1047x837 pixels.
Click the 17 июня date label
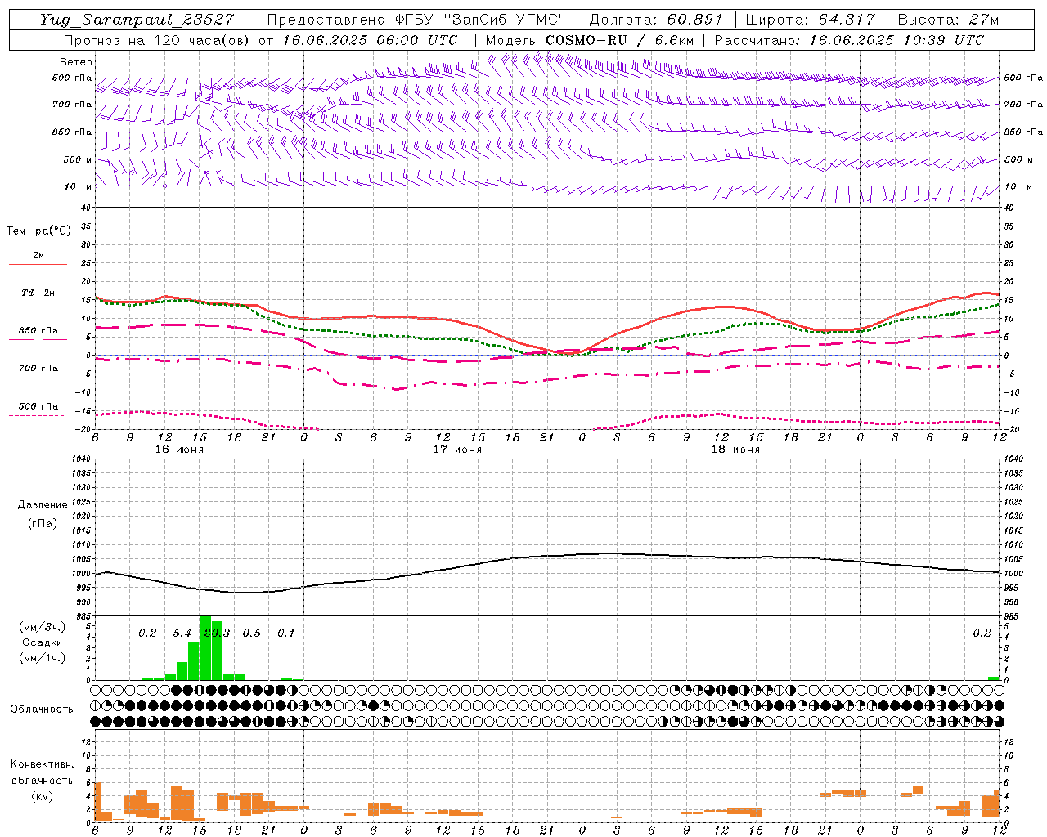pyautogui.click(x=457, y=450)
